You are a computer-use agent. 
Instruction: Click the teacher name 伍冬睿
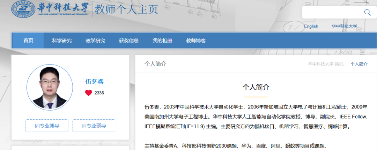[95, 82]
